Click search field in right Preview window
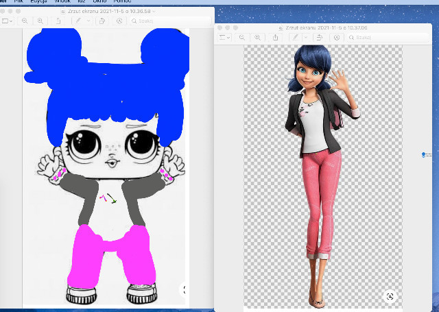 click(x=364, y=37)
